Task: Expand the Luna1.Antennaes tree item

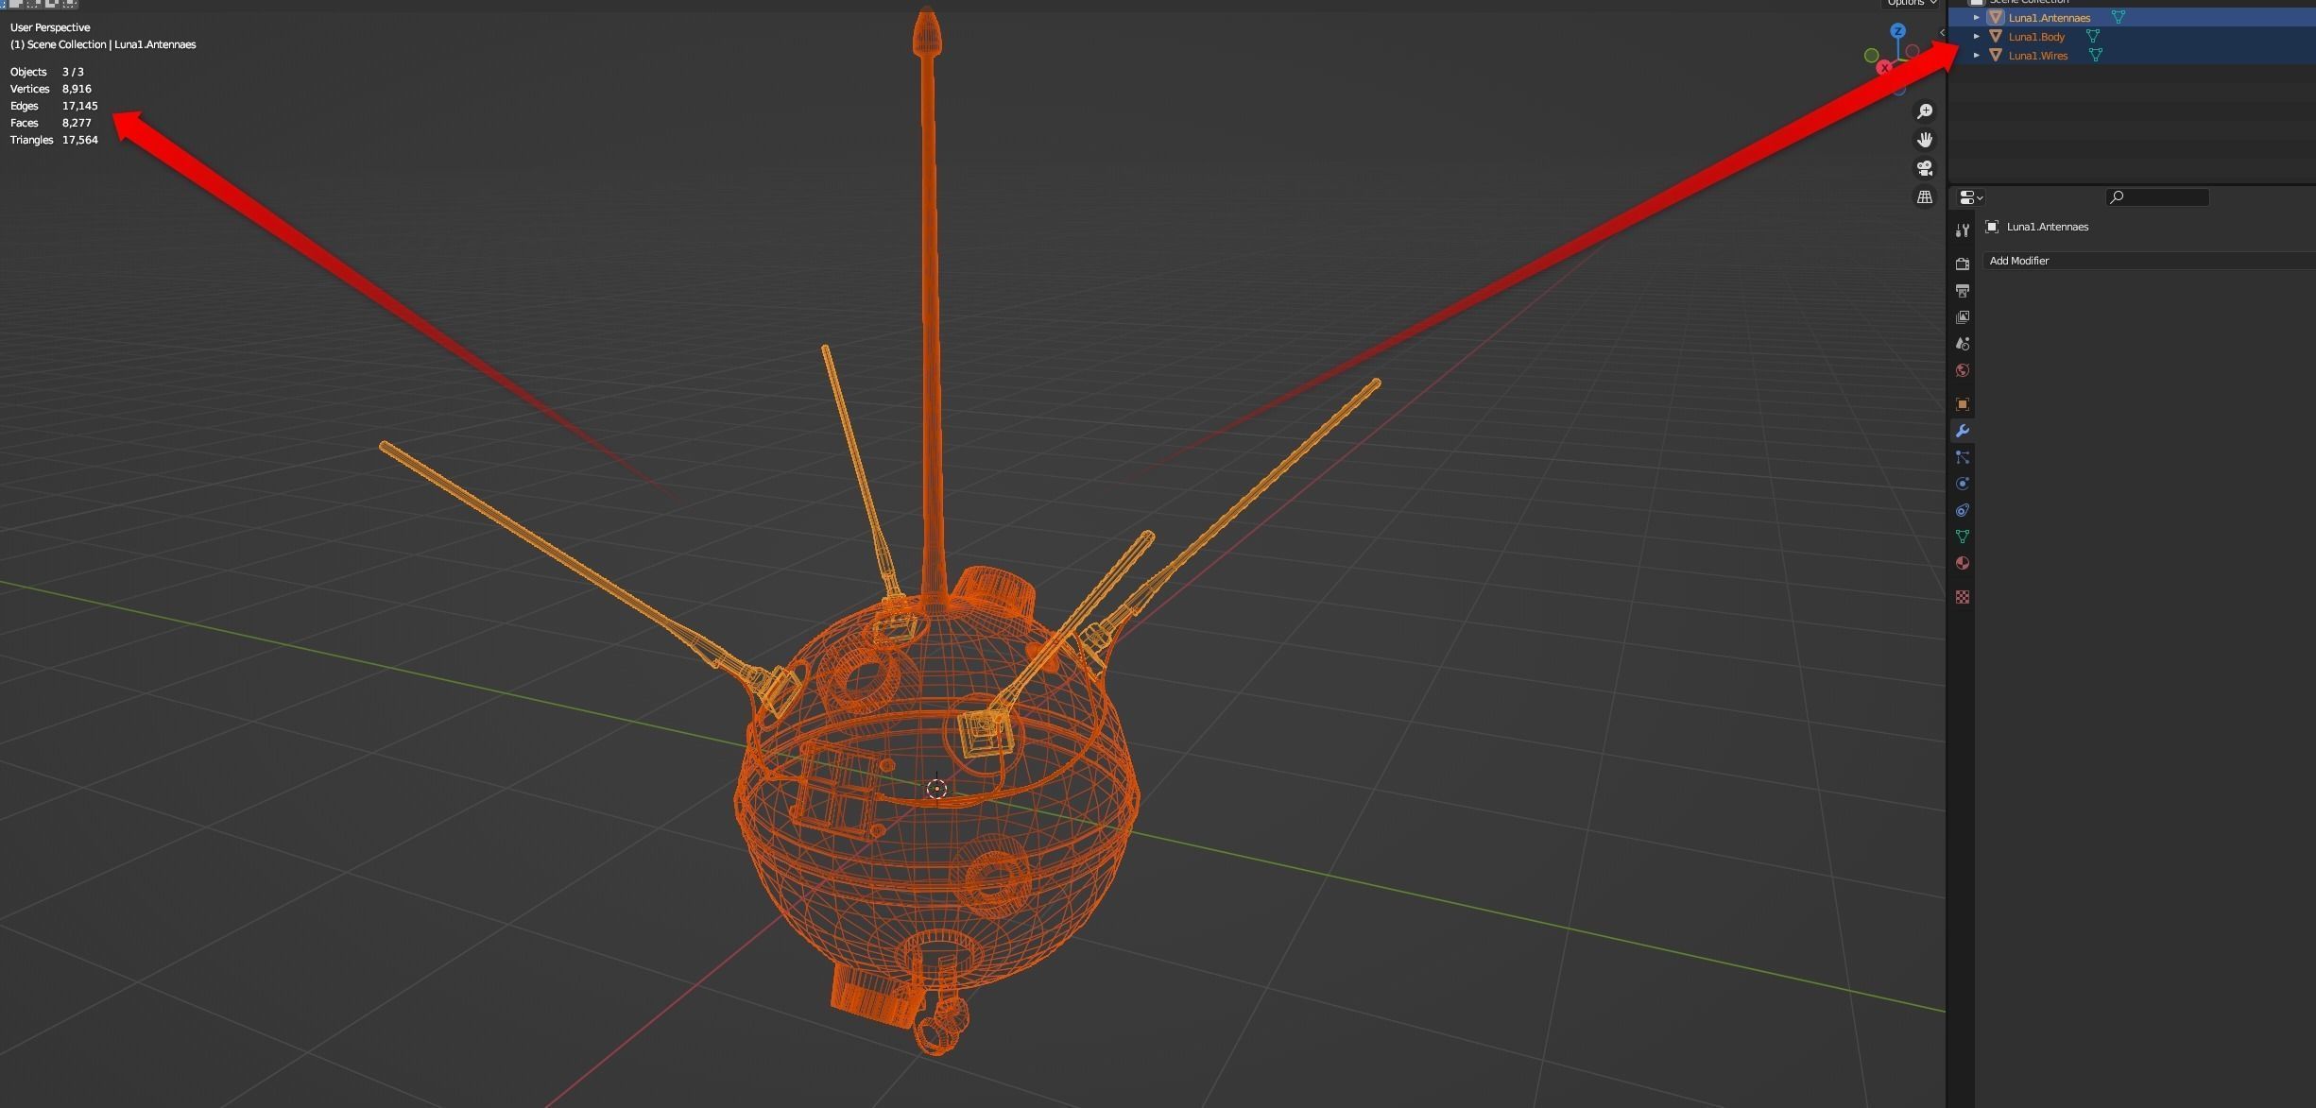Action: coord(1977,18)
